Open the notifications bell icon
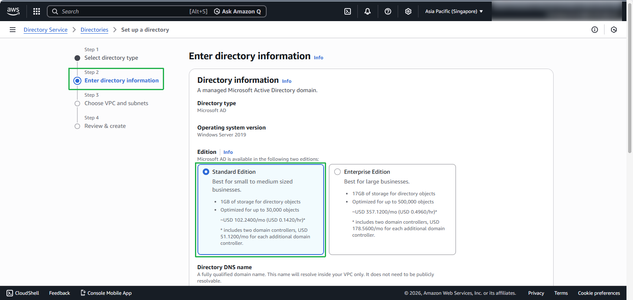The image size is (633, 300). coord(368,11)
